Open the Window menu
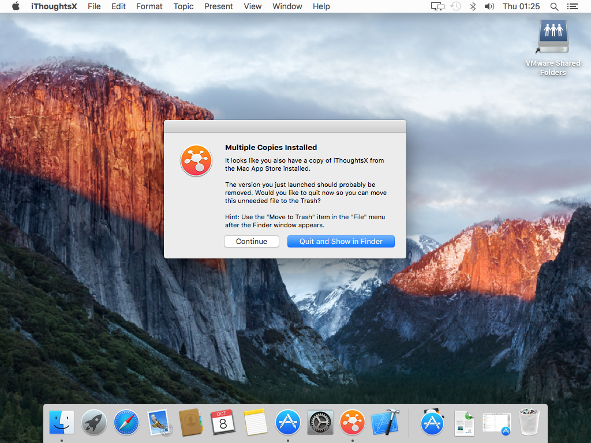591x443 pixels. click(287, 6)
